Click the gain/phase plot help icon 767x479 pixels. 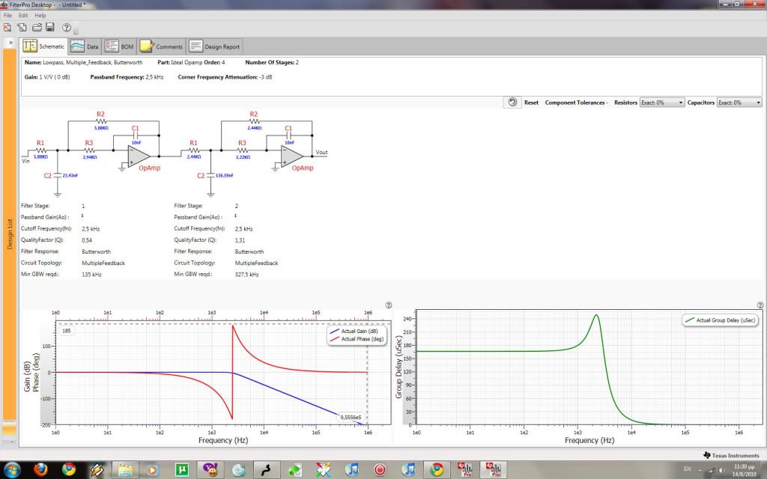[389, 305]
